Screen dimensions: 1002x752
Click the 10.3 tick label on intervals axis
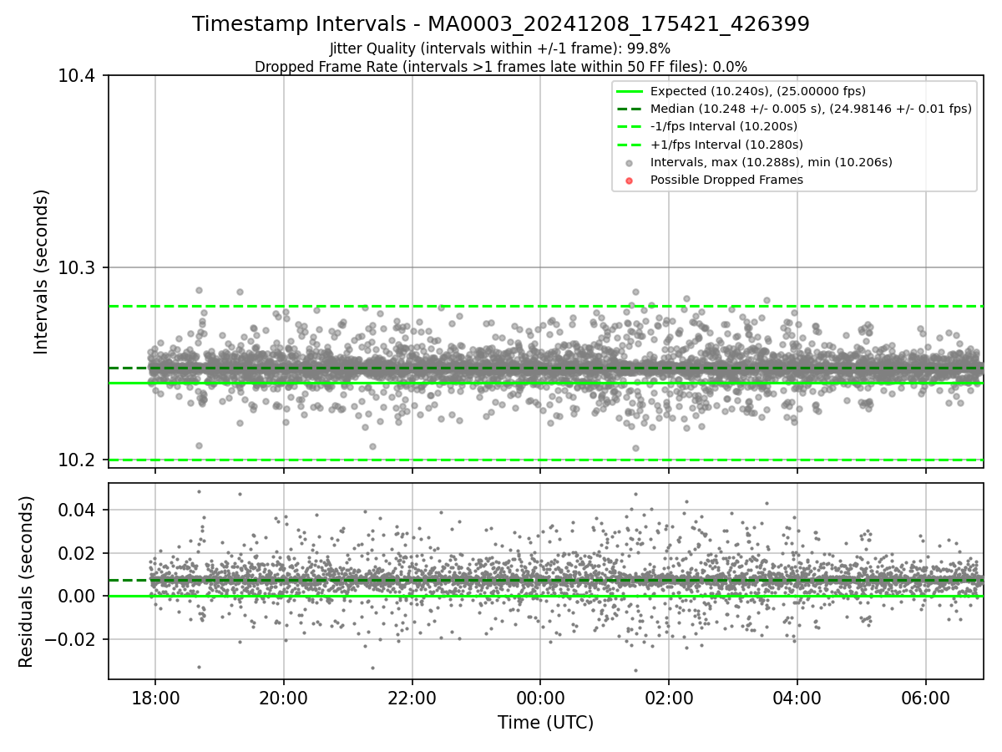point(78,268)
